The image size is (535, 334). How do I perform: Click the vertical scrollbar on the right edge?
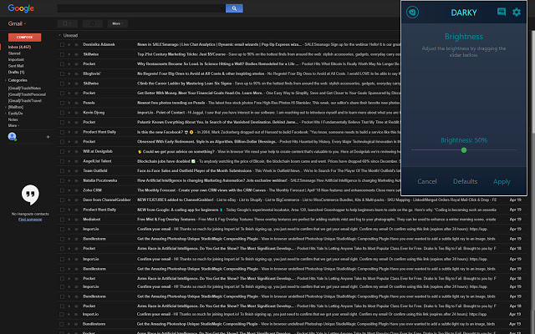[533, 82]
